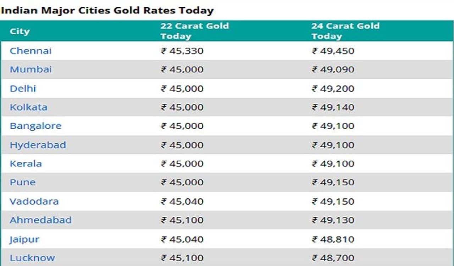
Task: Click the City column header
Action: pos(20,31)
